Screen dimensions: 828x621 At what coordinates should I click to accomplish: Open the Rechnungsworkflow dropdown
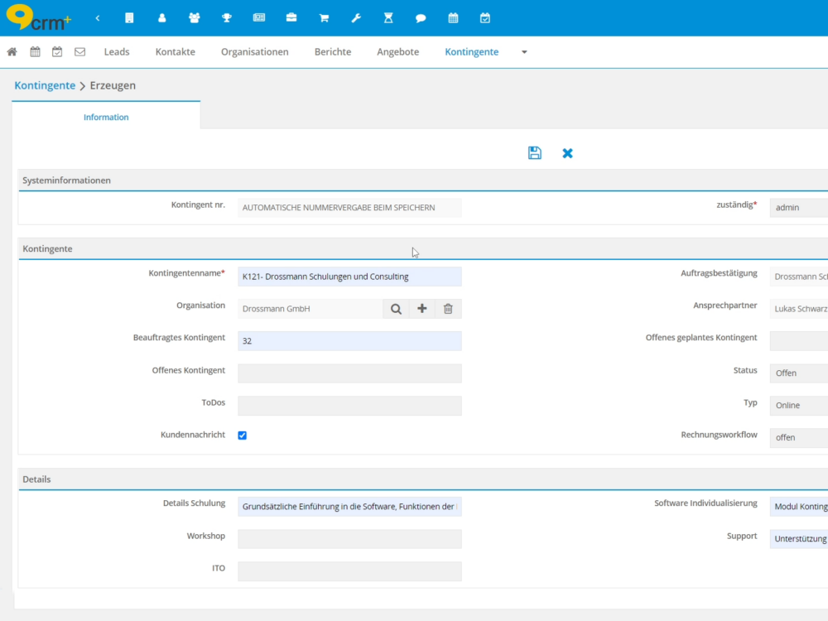[x=798, y=438]
